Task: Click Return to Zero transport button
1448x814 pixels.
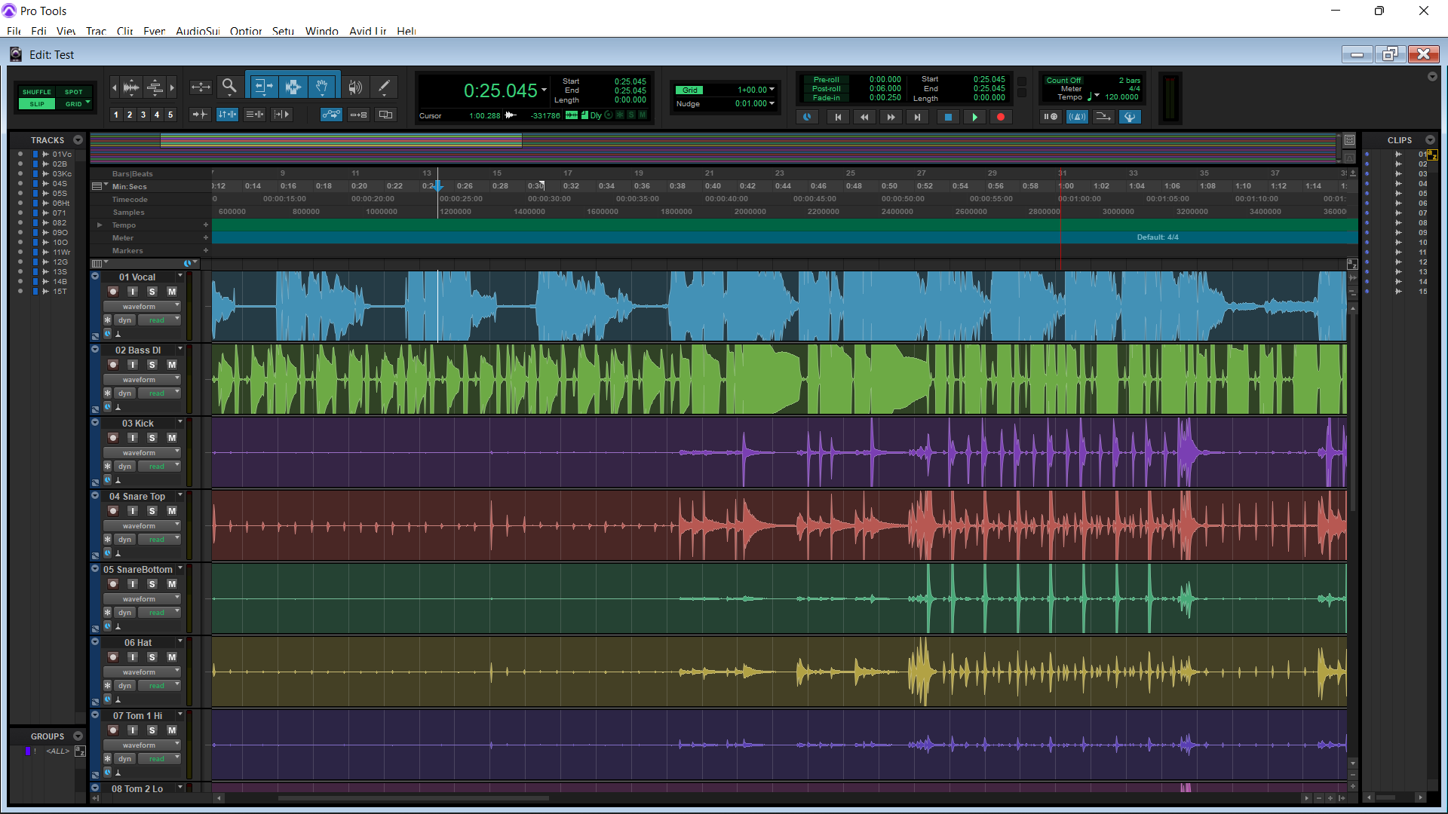Action: [x=837, y=117]
